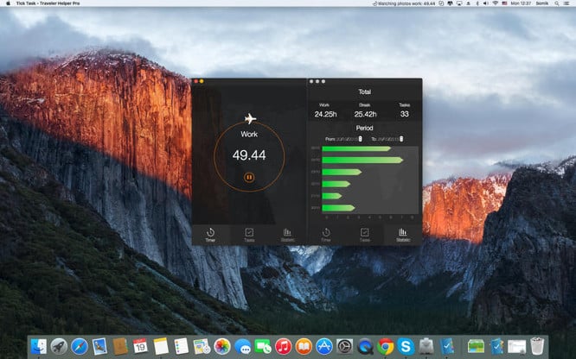This screenshot has width=576, height=359.
Task: Click the airplane icon above Work
Action: point(250,118)
